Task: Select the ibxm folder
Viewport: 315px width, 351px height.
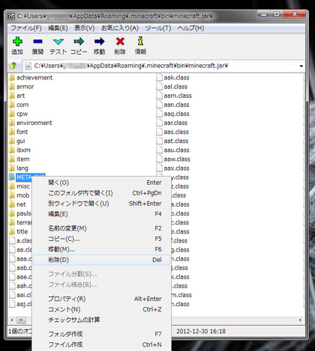Action: pos(19,150)
